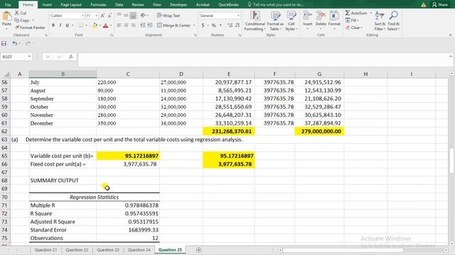Viewport: 455px width, 255px height.
Task: Open Cell Styles gallery
Action: pyautogui.click(x=291, y=21)
